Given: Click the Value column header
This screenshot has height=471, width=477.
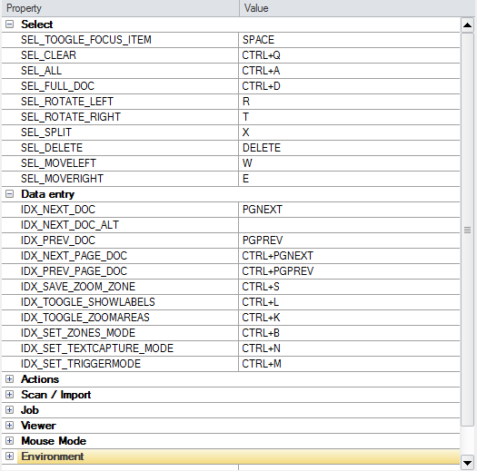Looking at the screenshot, I should pos(358,8).
